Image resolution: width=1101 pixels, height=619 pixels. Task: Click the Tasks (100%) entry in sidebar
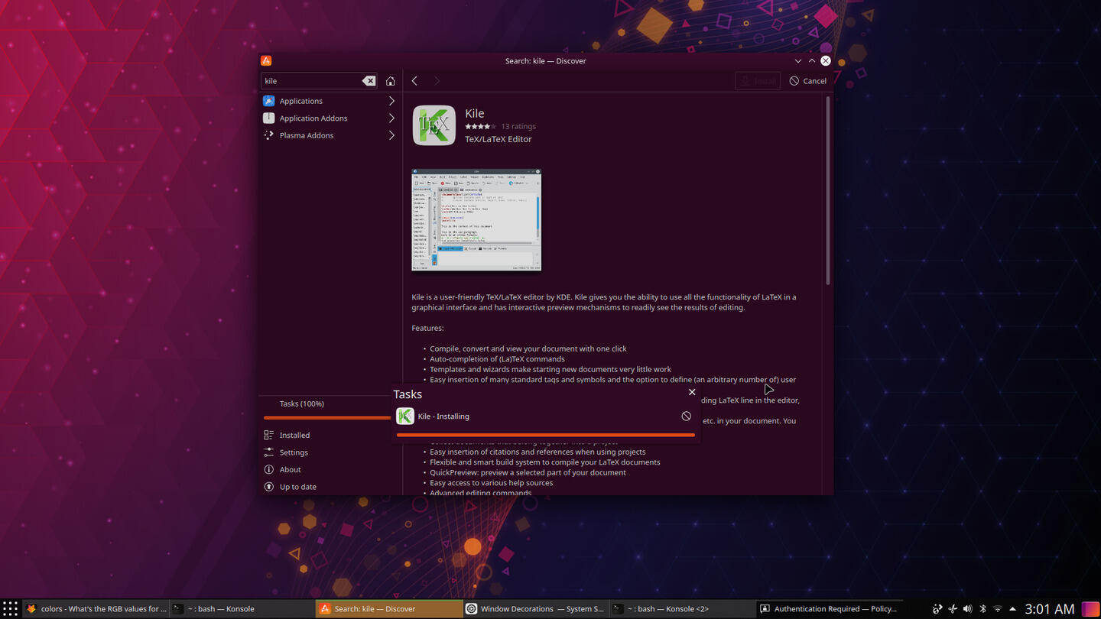301,403
